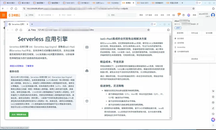Open a new tab in the Serverless window
The width and height of the screenshot is (216, 130).
coord(32,24)
